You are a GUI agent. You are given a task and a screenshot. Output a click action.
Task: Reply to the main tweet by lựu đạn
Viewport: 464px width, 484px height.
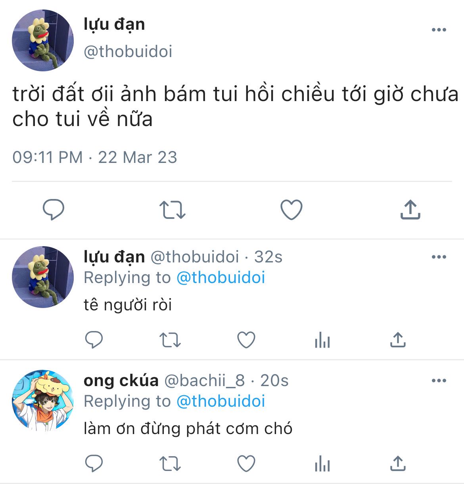click(54, 210)
